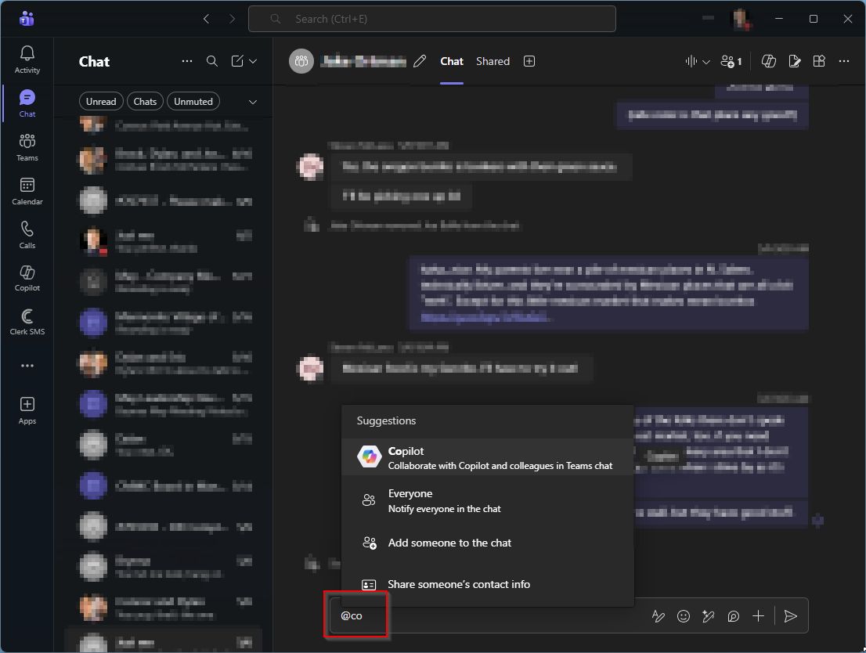Switch to the Chat tab
The width and height of the screenshot is (866, 653).
(x=452, y=61)
